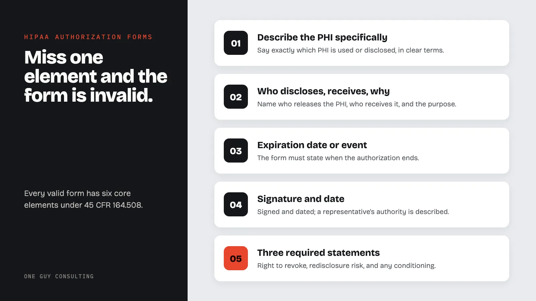
Task: Click the 'Expiration date or event' heading
Action: pos(312,145)
